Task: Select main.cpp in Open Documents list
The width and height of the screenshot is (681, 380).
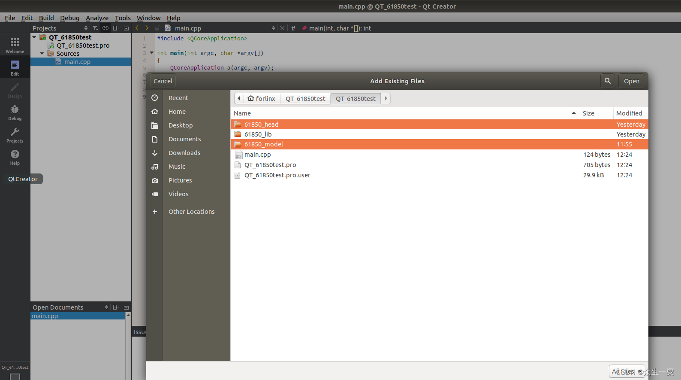Action: click(78, 316)
